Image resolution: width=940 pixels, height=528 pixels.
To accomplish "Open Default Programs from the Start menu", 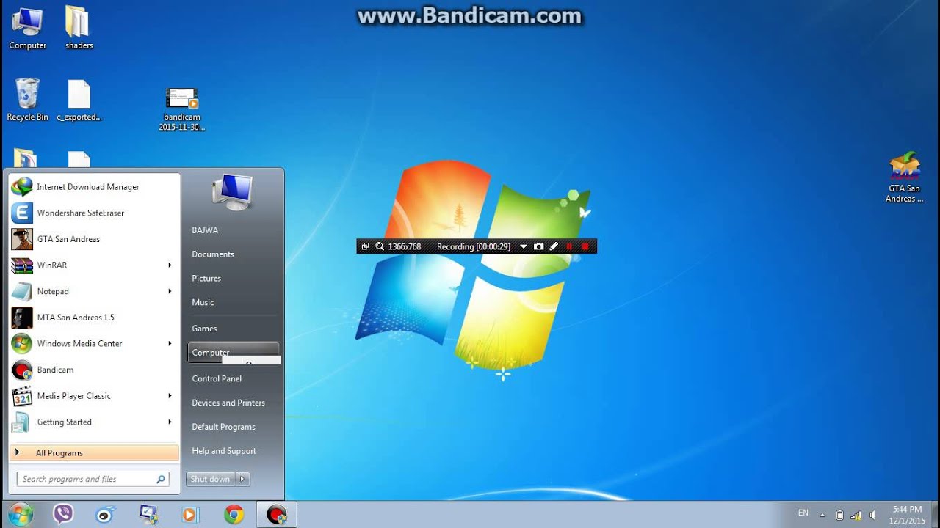I will [223, 428].
